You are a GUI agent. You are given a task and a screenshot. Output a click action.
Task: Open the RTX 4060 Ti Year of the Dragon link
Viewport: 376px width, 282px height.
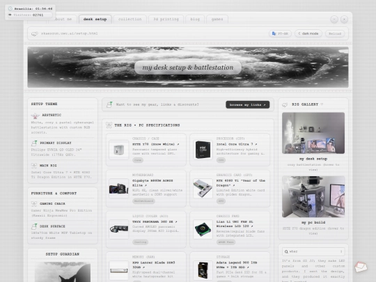coord(240,182)
